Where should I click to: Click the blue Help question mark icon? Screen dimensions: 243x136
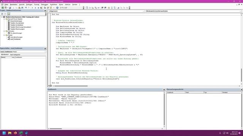click(x=57, y=8)
